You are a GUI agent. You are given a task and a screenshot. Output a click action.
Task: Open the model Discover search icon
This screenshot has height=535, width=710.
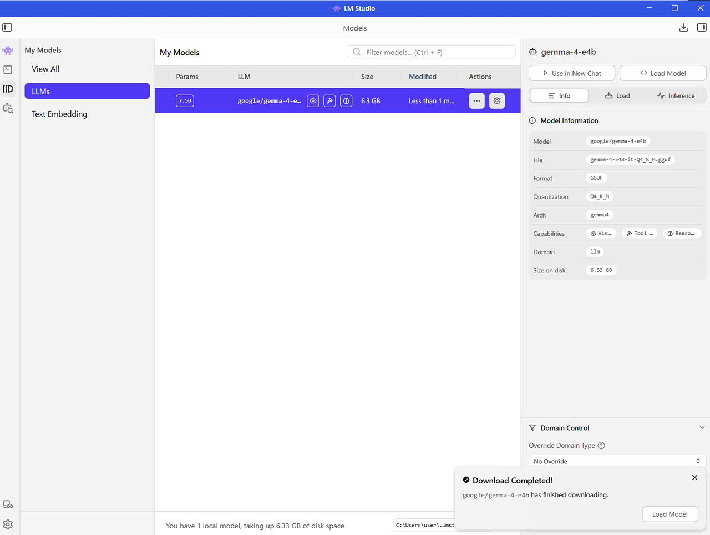8,108
